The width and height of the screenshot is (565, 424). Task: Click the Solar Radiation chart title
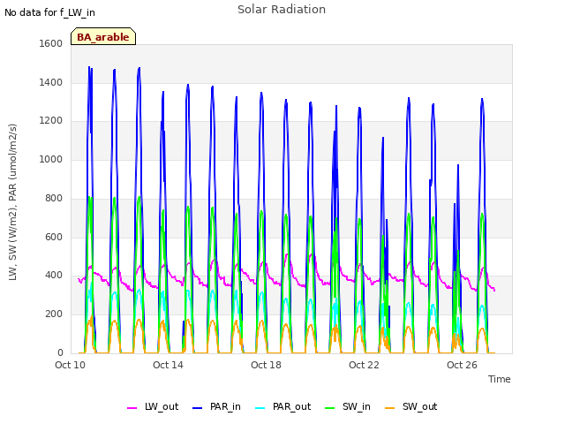282,10
